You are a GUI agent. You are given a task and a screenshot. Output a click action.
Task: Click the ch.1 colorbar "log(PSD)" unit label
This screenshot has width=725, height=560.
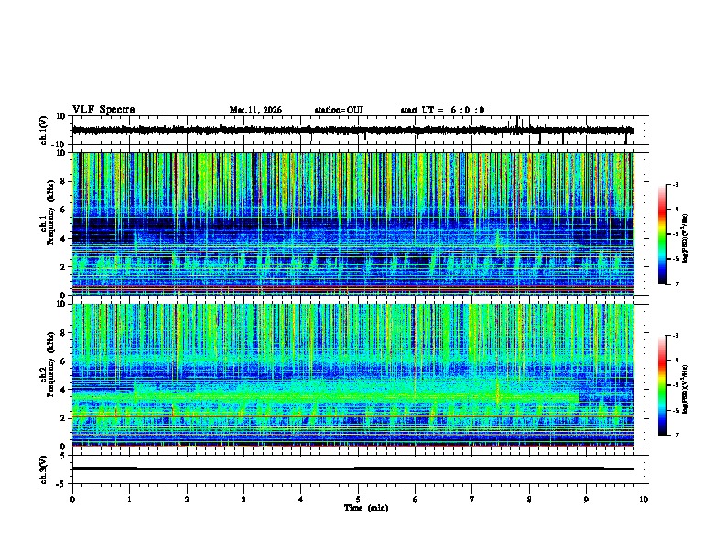tap(686, 238)
